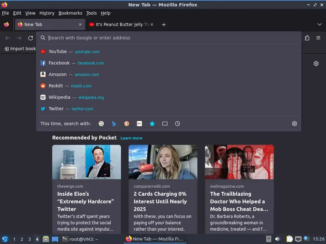Select Twitter suggestion favicon
Image resolution: width=326 pixels, height=244 pixels.
pyautogui.click(x=43, y=109)
